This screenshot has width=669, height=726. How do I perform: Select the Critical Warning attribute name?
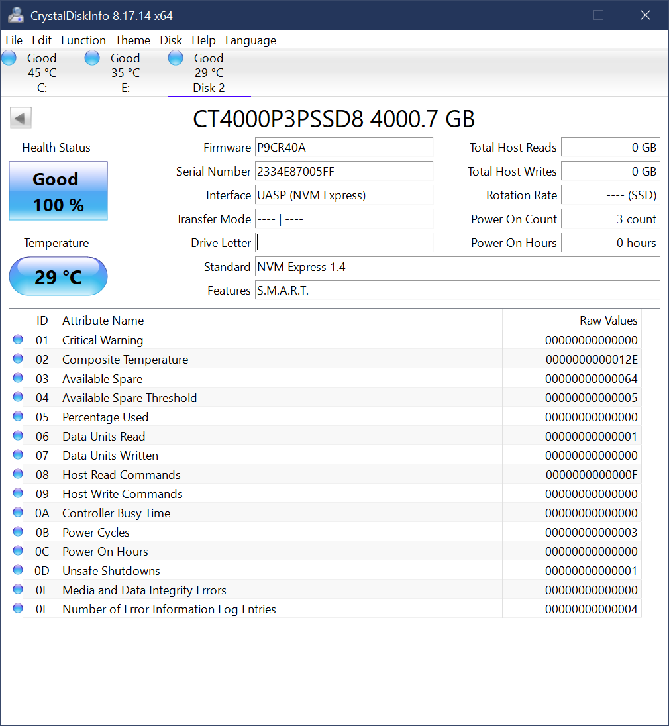point(103,340)
